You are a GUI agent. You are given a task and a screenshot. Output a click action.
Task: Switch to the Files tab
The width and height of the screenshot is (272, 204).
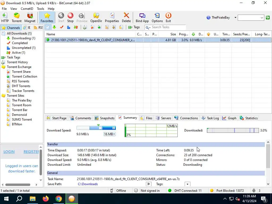[147, 118]
